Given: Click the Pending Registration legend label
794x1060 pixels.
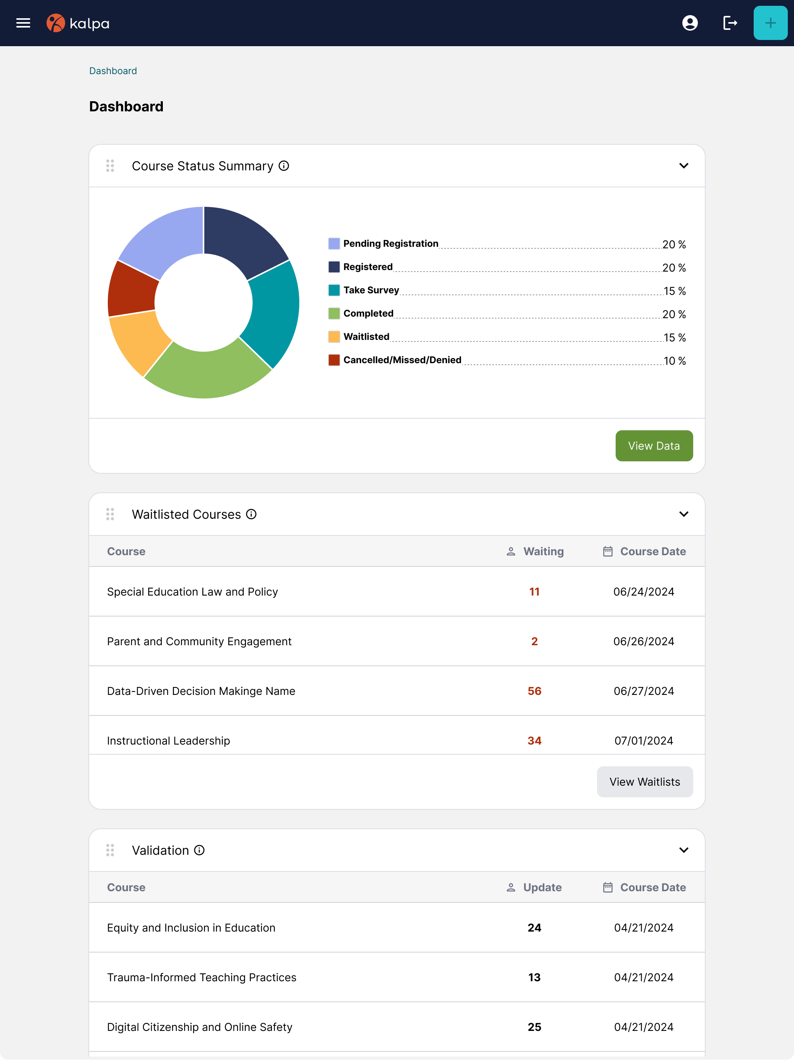Looking at the screenshot, I should (x=391, y=243).
